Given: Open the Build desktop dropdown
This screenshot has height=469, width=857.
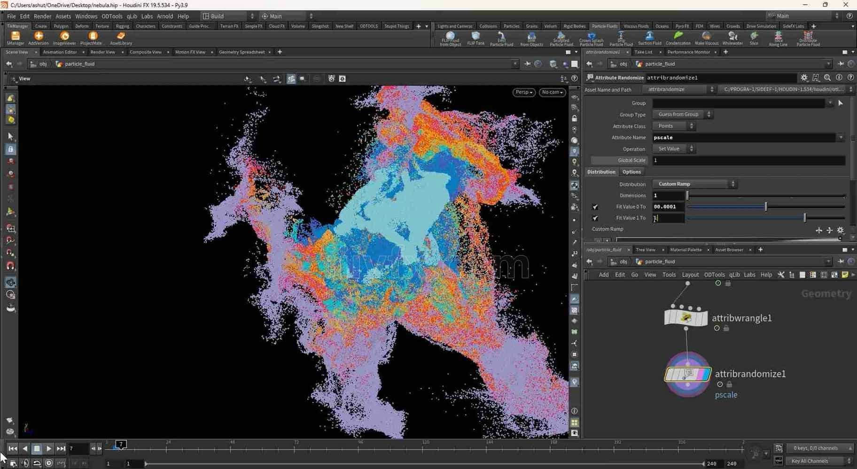Looking at the screenshot, I should [229, 16].
